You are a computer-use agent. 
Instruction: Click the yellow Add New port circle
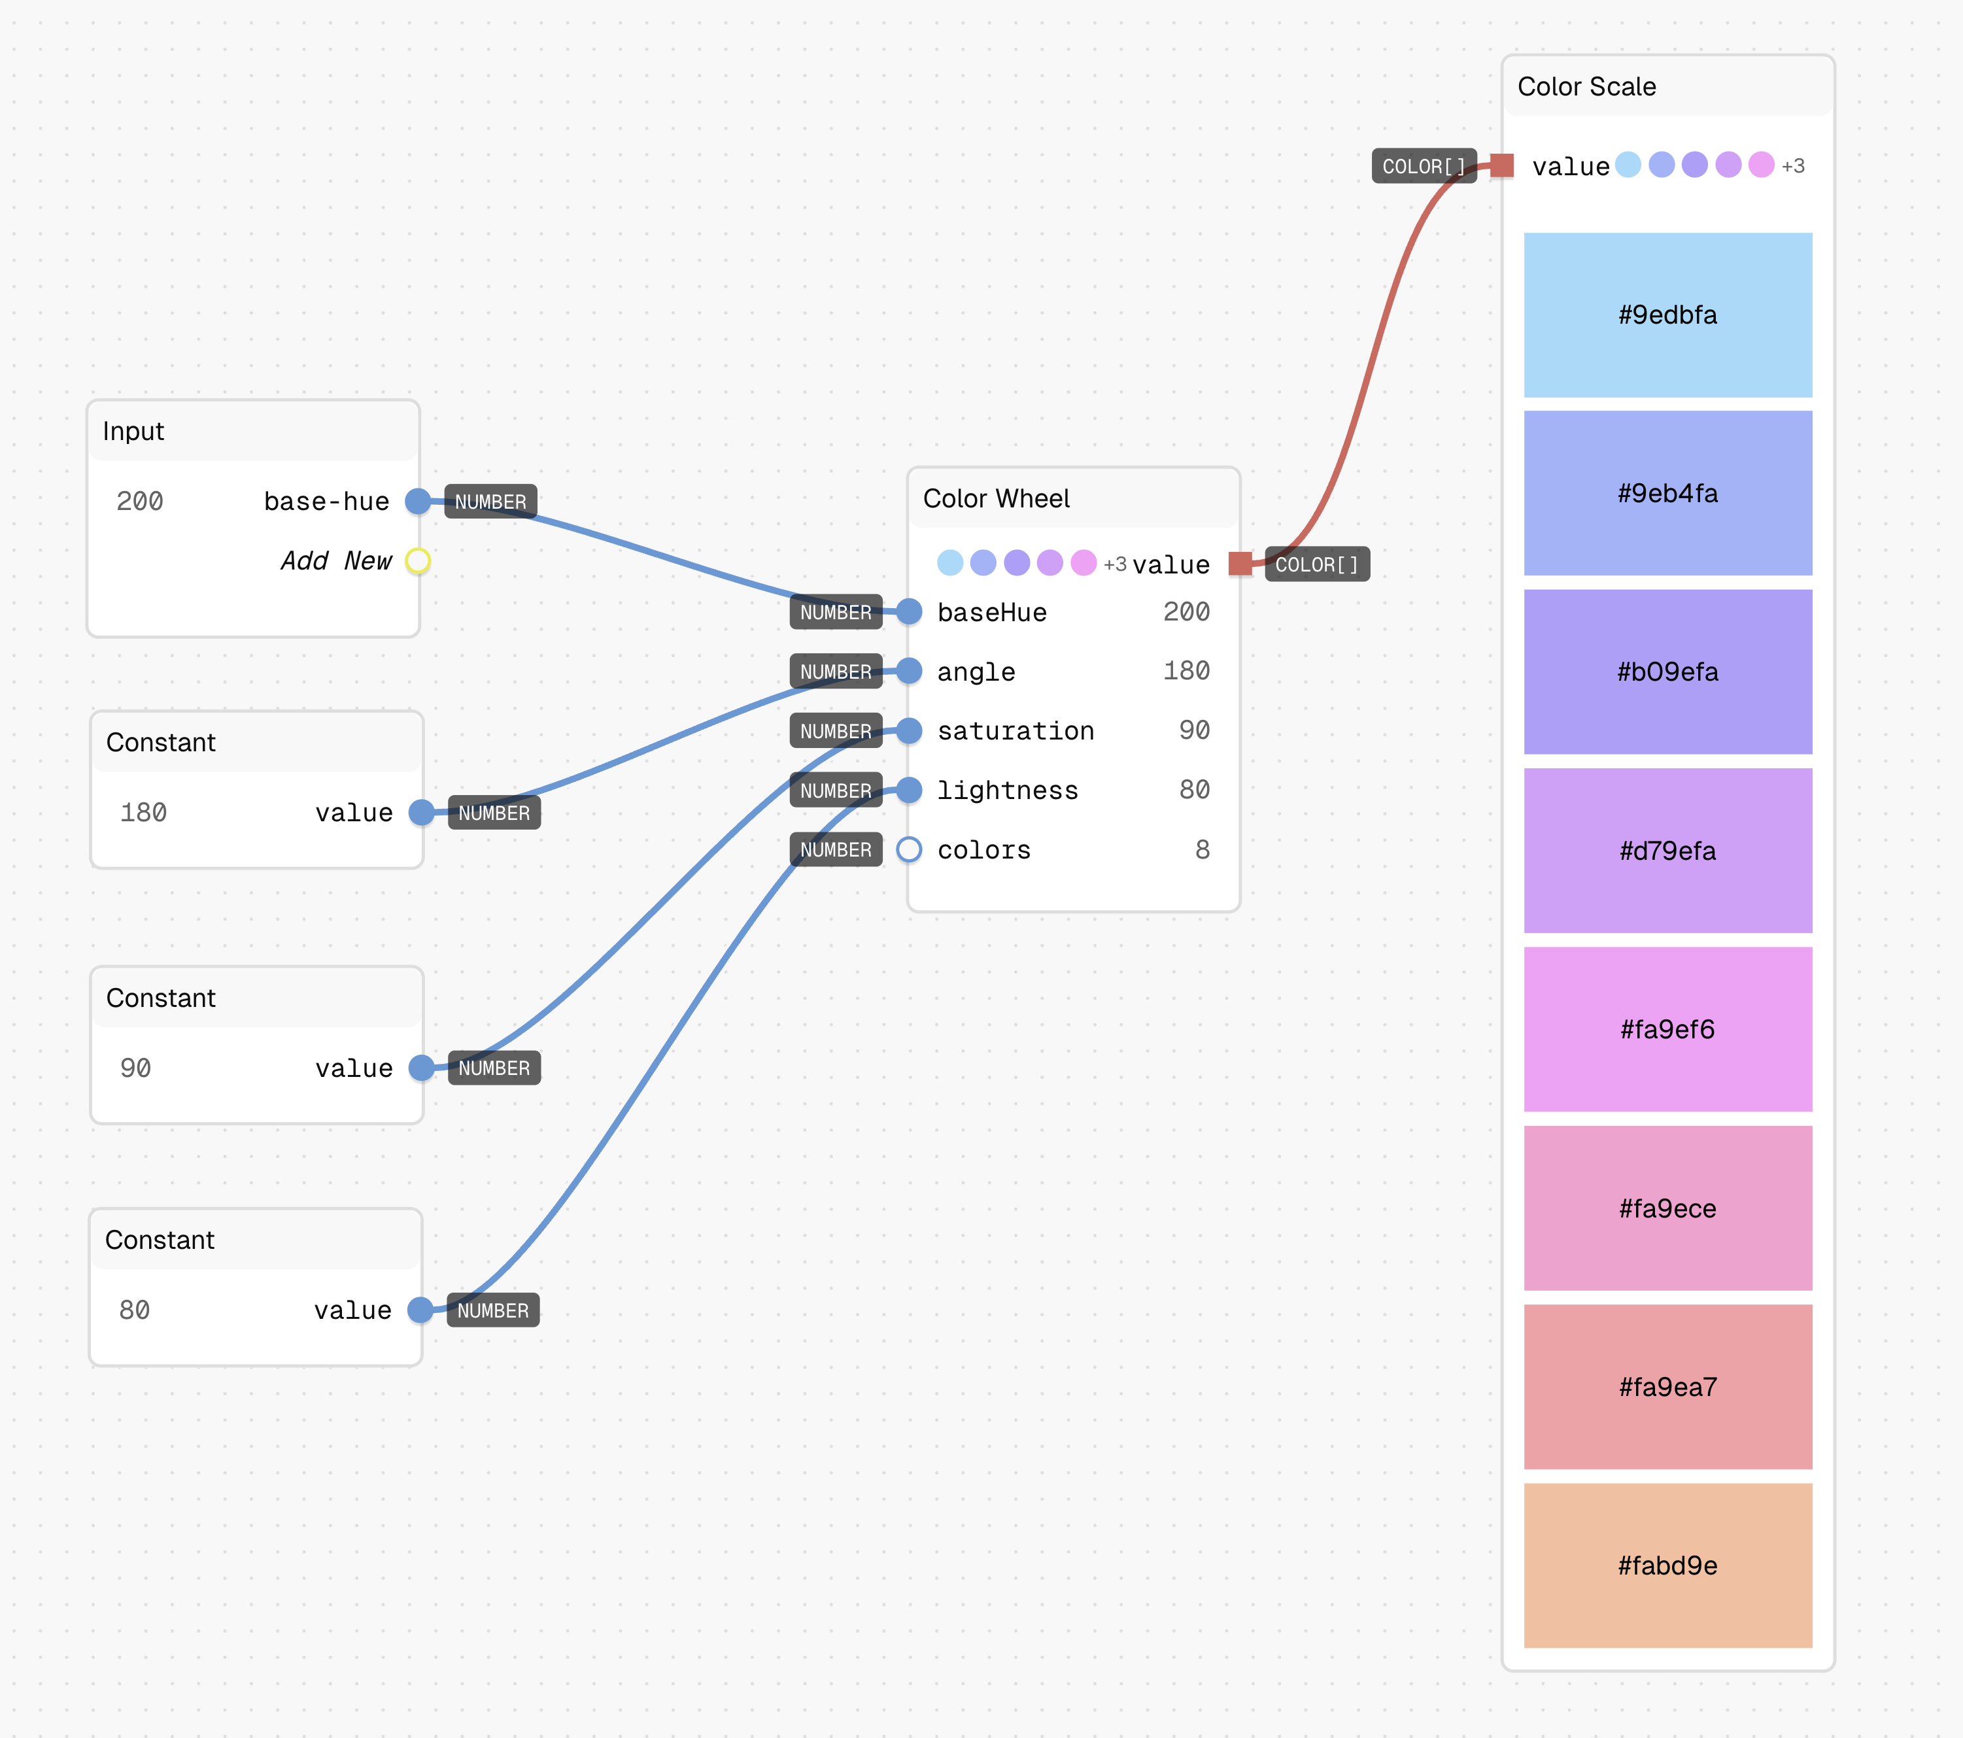[418, 561]
